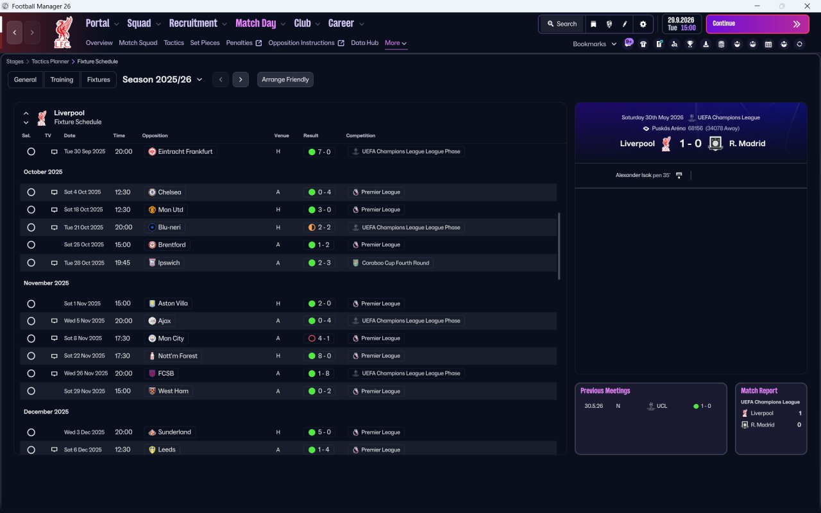The width and height of the screenshot is (821, 513).
Task: Click the pencil edit icon in toolbar
Action: (x=625, y=24)
